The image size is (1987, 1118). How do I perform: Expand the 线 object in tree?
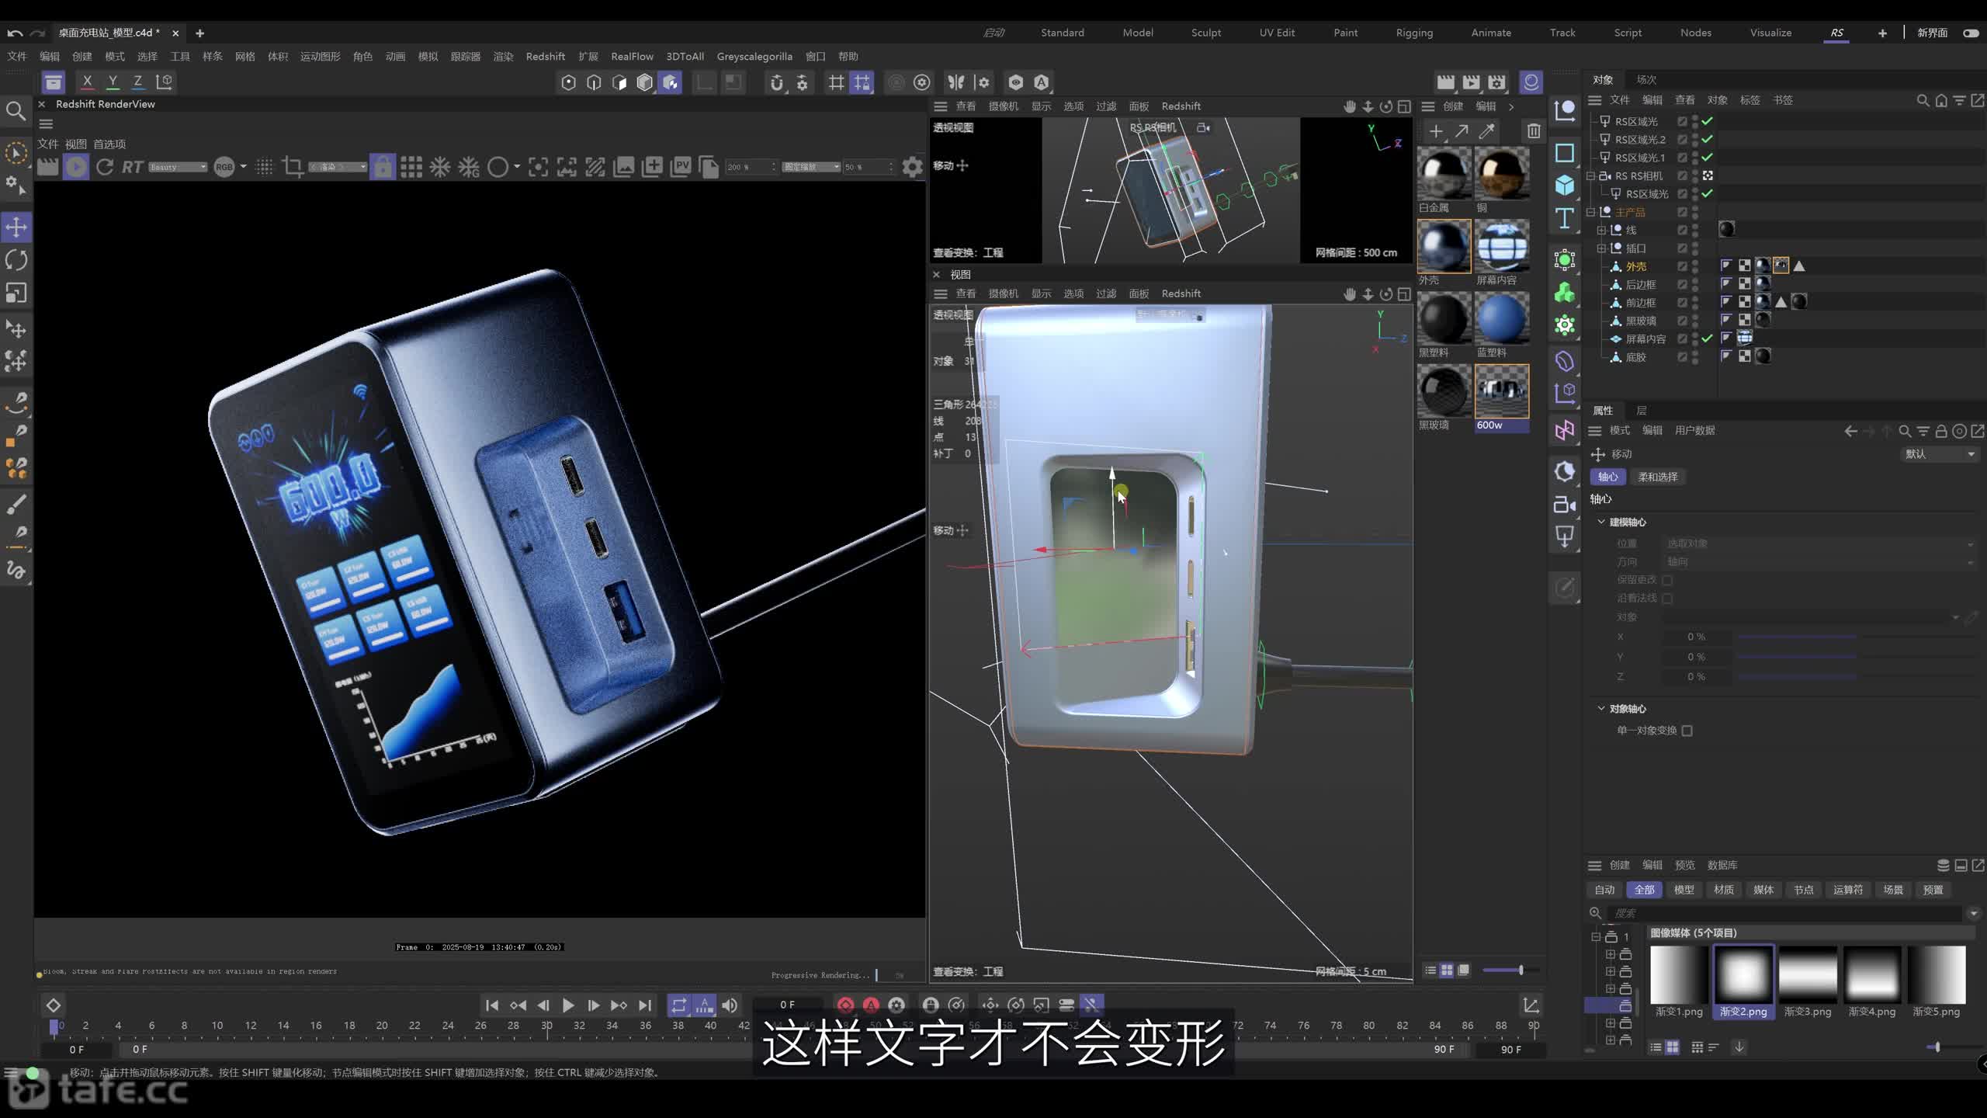coord(1601,230)
